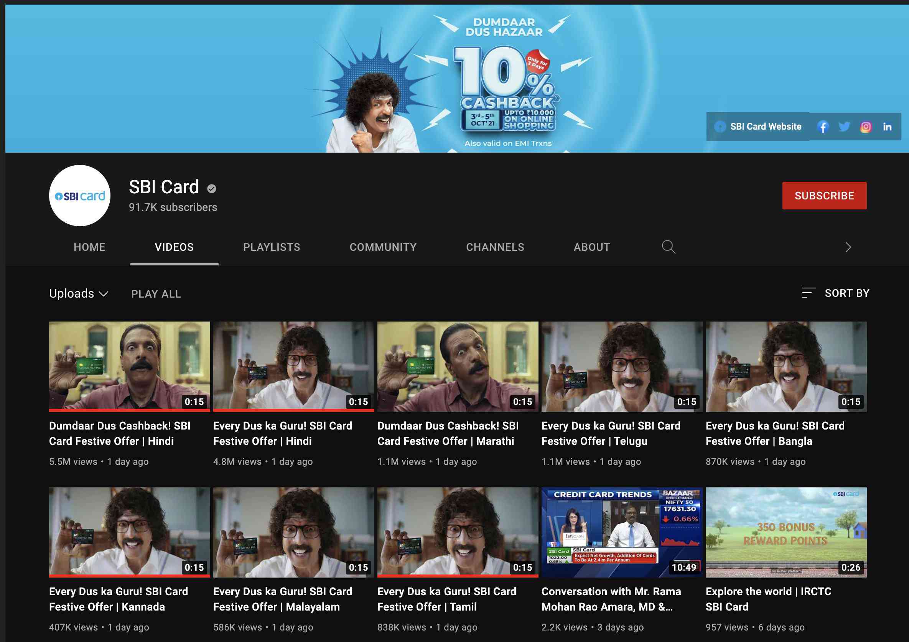Click the 91.7K subscribers text
The height and width of the screenshot is (642, 909).
coord(173,207)
